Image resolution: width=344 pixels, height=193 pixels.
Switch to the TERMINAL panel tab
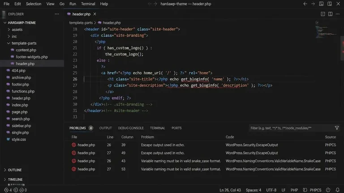(x=158, y=128)
